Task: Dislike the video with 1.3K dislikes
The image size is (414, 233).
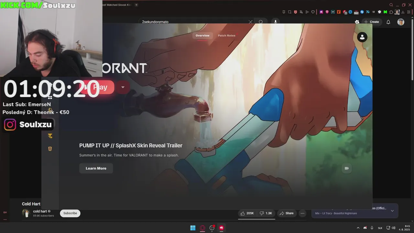Action: tap(266, 213)
